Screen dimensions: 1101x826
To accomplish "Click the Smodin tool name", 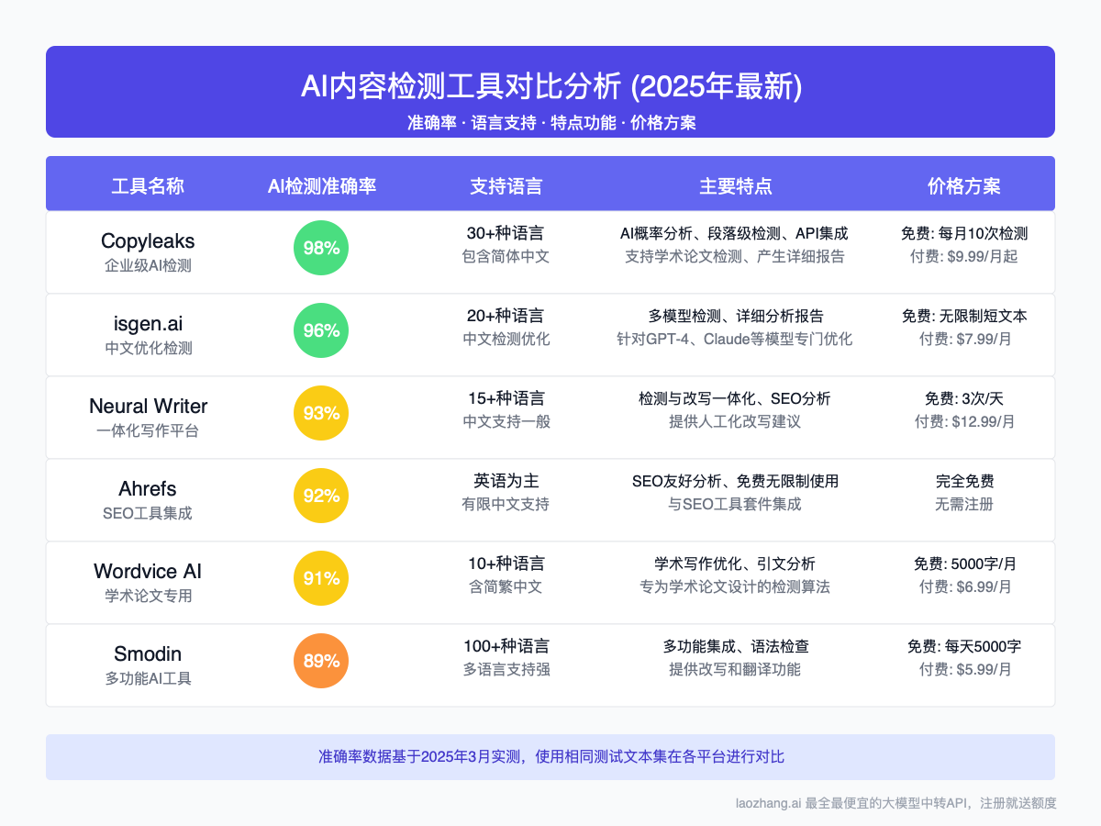I will coord(148,653).
